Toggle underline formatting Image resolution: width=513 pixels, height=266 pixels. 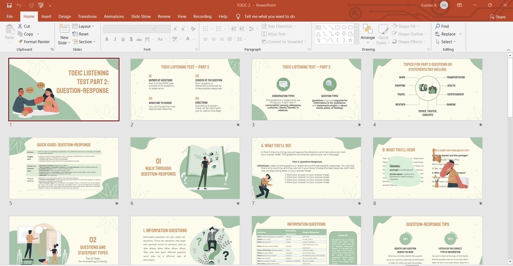click(123, 39)
